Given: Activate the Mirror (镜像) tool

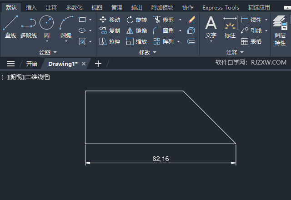Looking at the screenshot, I should 136,30.
